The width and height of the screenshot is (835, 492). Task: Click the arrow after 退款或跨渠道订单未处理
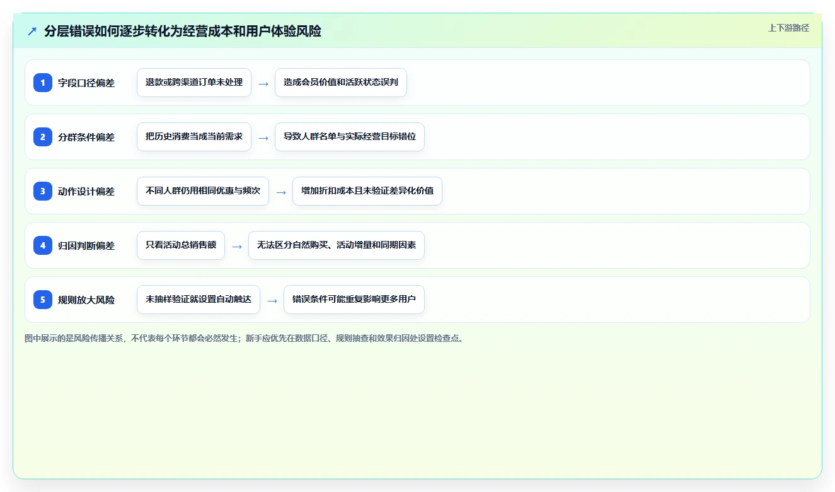tap(263, 83)
